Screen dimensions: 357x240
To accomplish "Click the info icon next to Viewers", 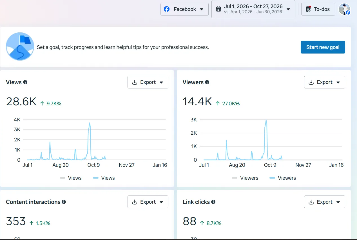I will coord(207,82).
